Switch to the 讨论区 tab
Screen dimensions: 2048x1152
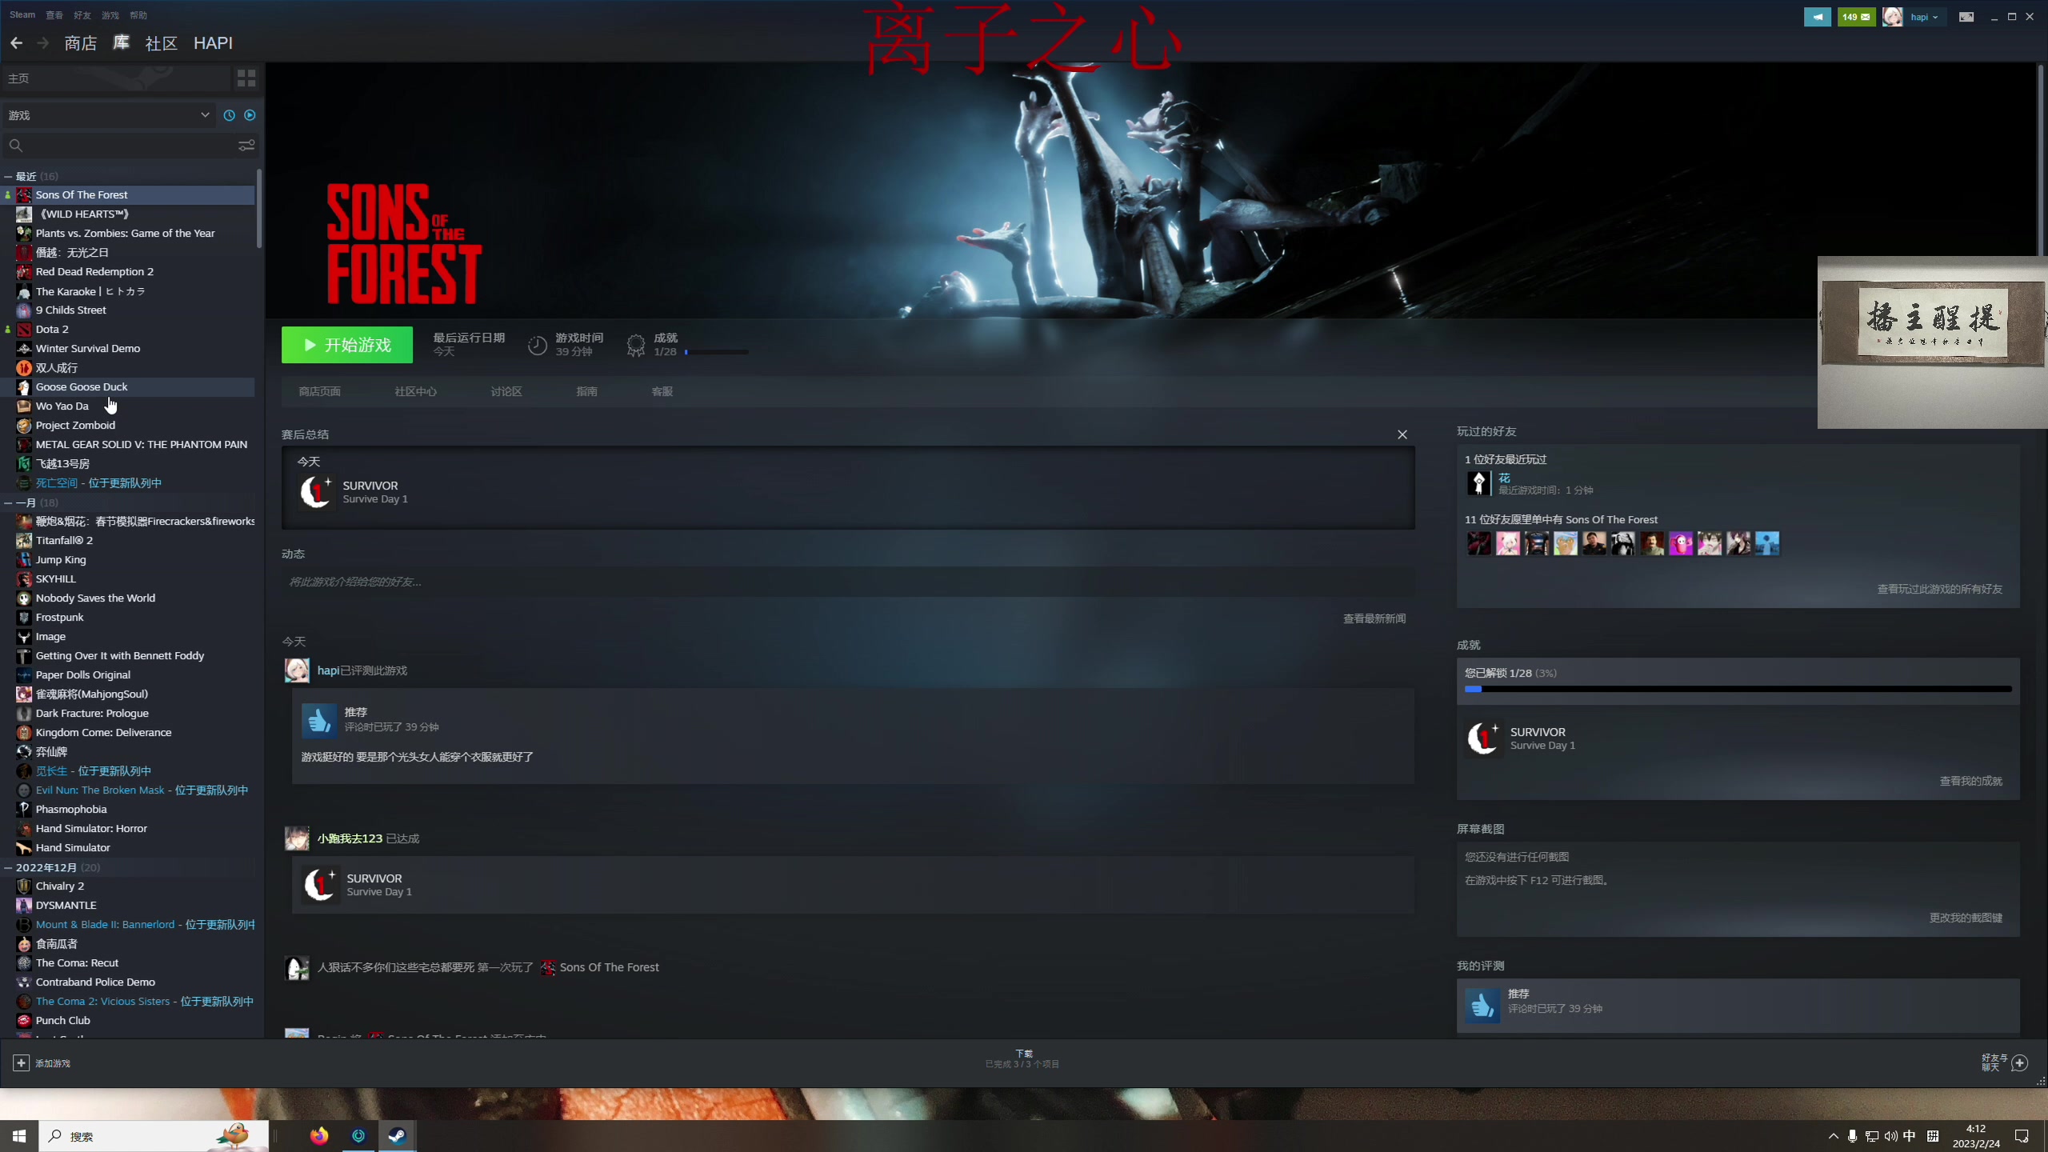click(506, 391)
